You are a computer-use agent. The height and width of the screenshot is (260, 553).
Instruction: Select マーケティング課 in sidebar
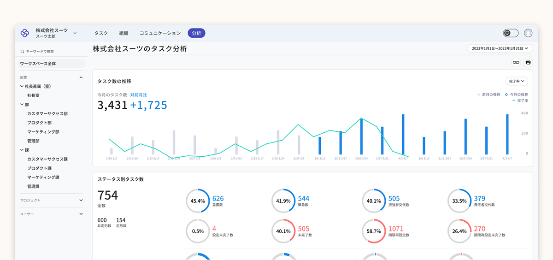click(43, 177)
